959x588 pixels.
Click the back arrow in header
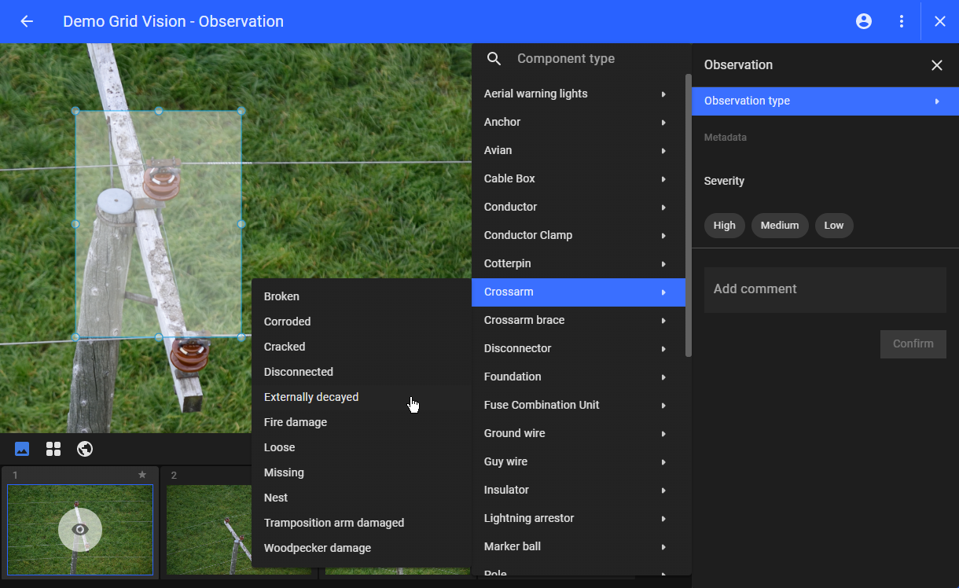[x=27, y=21]
